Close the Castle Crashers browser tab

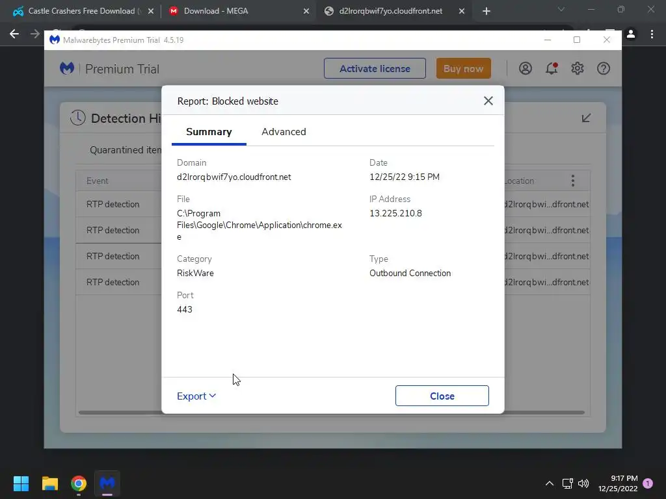pos(150,12)
